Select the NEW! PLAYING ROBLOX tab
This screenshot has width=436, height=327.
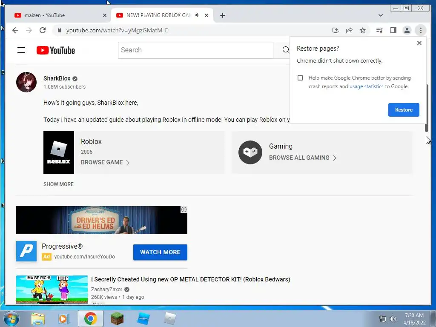(x=162, y=15)
